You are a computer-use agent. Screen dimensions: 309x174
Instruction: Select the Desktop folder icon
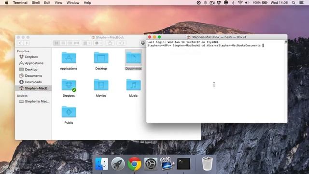click(x=101, y=58)
